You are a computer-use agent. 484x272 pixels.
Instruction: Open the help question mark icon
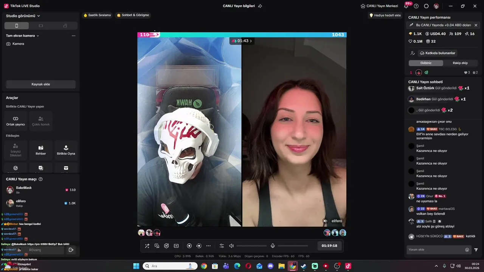pyautogui.click(x=416, y=6)
